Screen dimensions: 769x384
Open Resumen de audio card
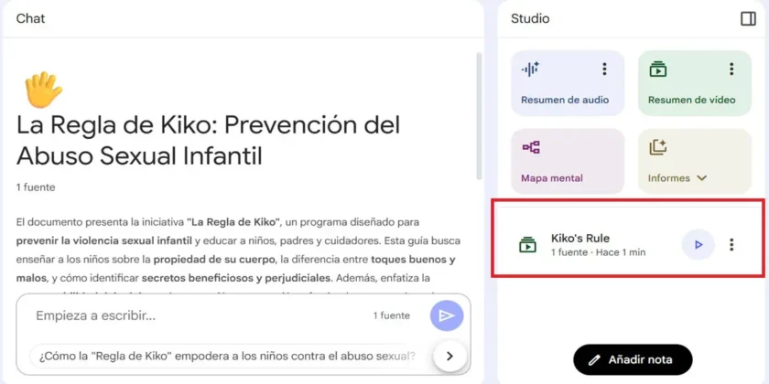point(568,83)
